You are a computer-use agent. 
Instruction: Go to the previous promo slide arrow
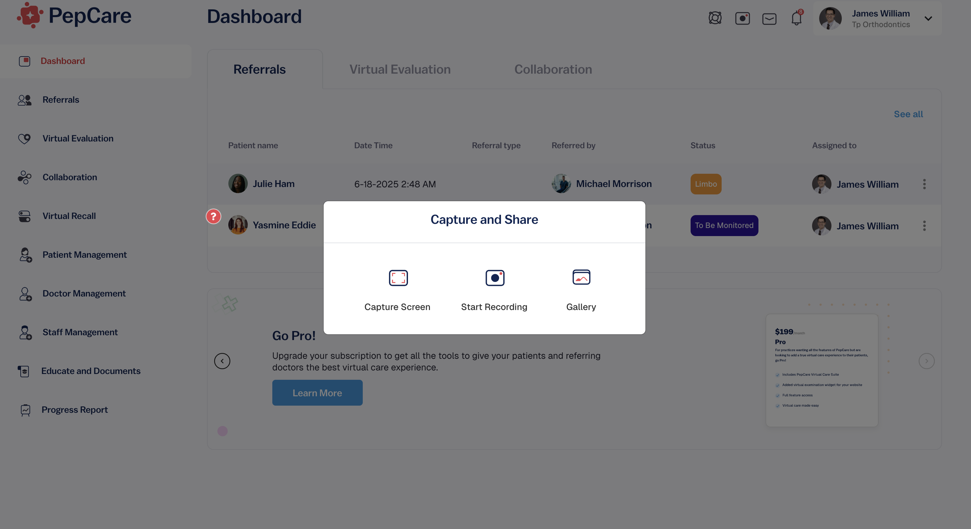click(x=222, y=361)
